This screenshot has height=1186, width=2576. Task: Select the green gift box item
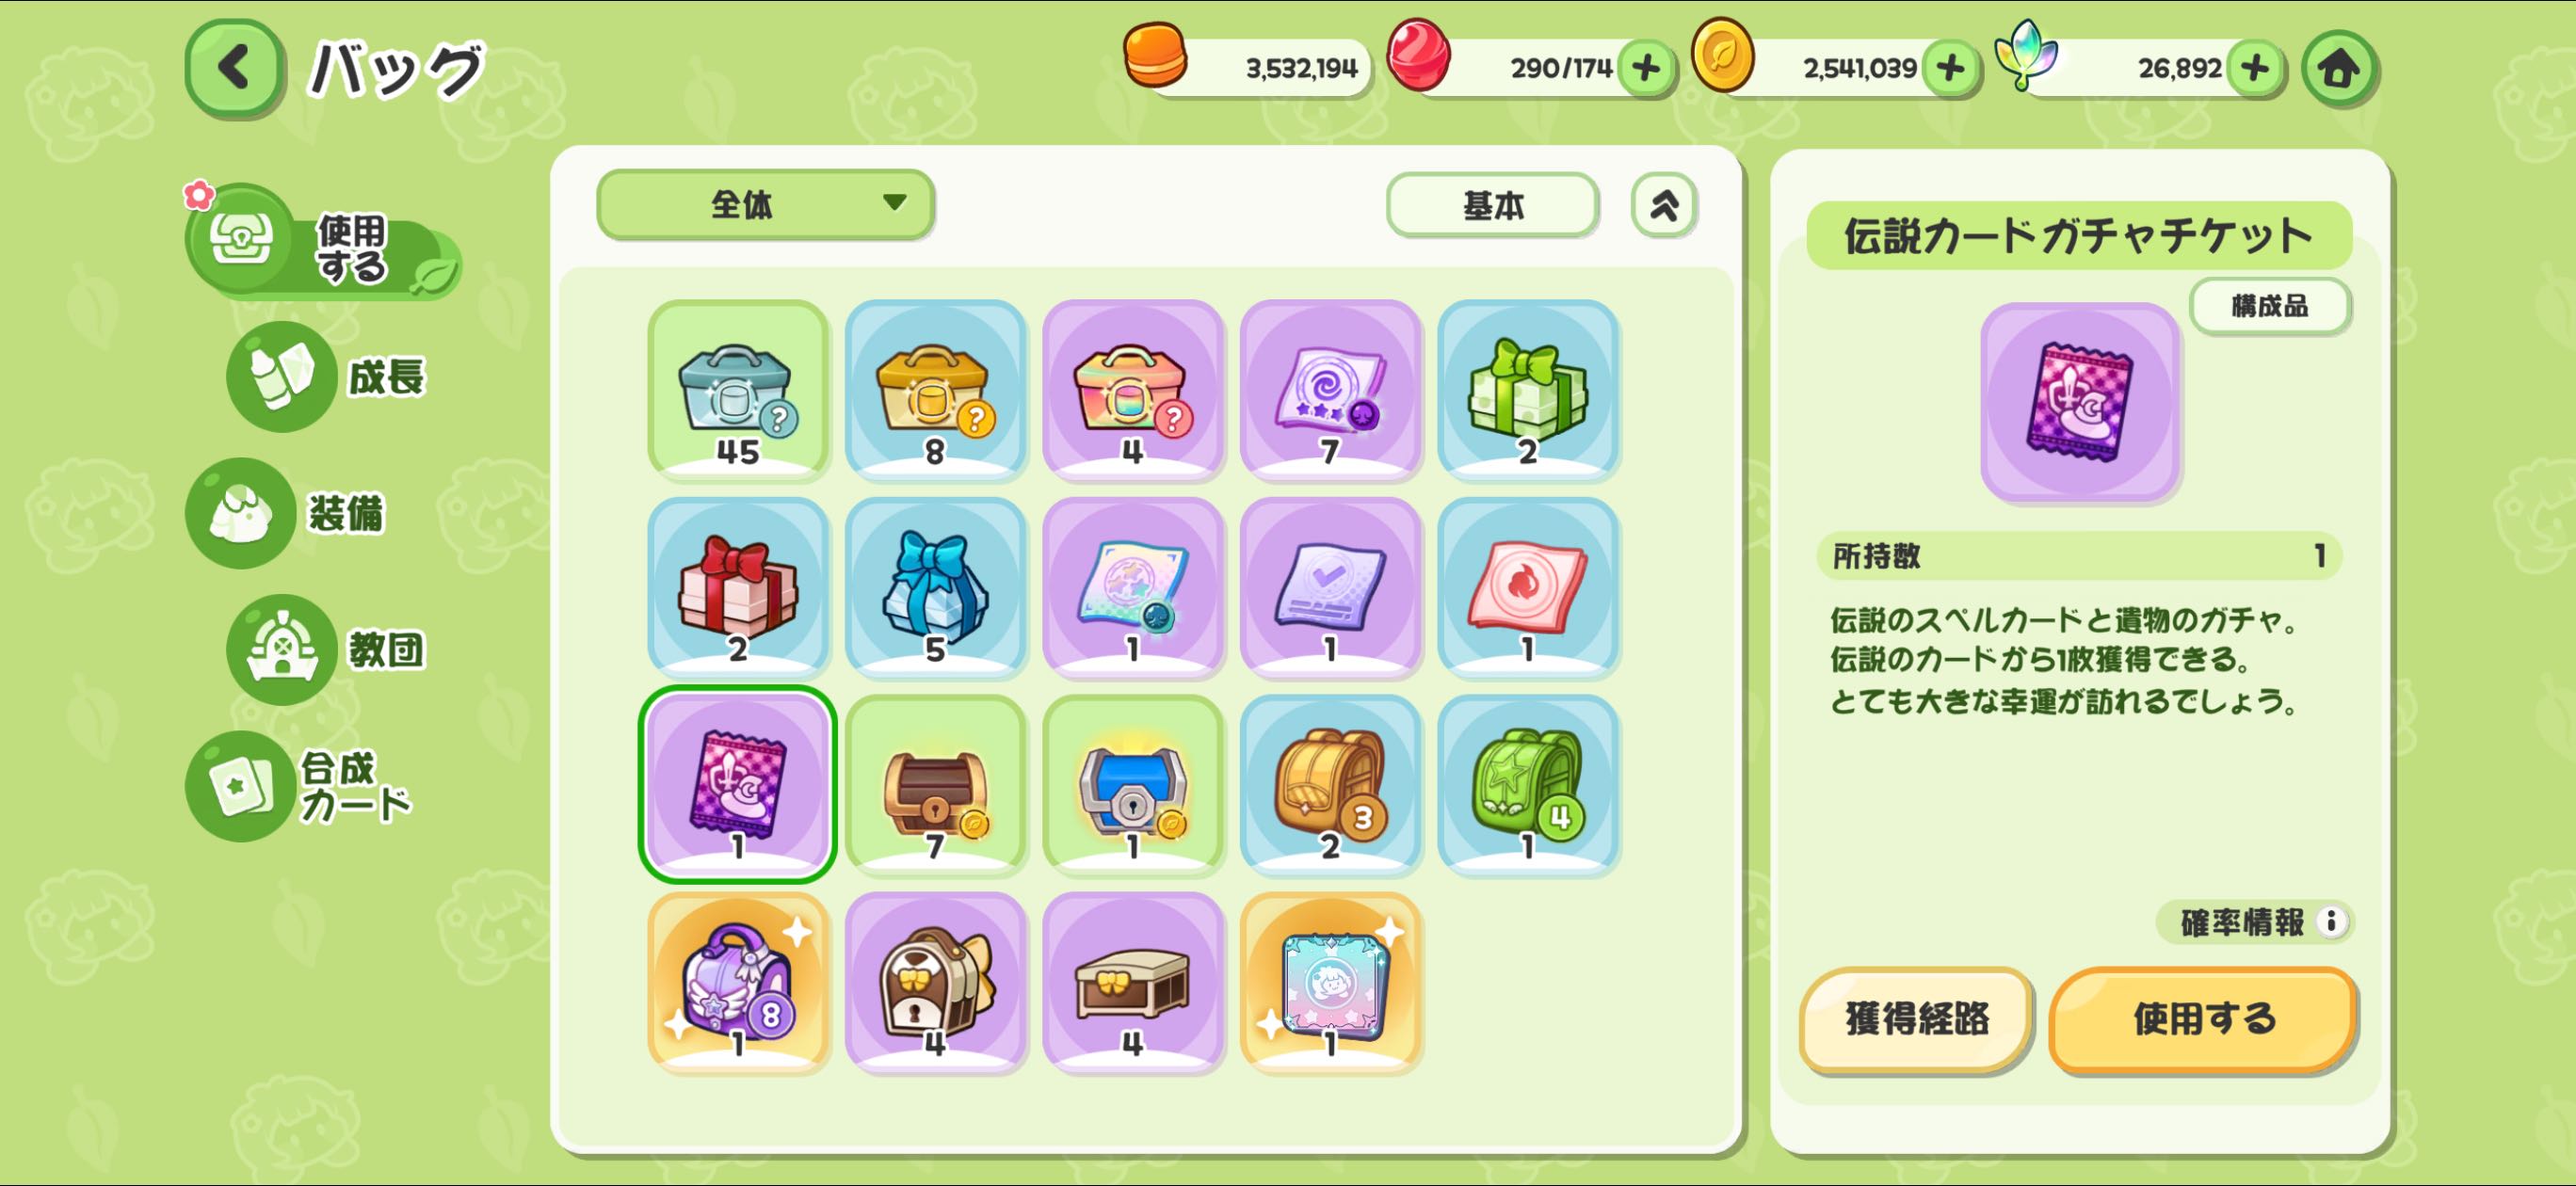point(1527,390)
